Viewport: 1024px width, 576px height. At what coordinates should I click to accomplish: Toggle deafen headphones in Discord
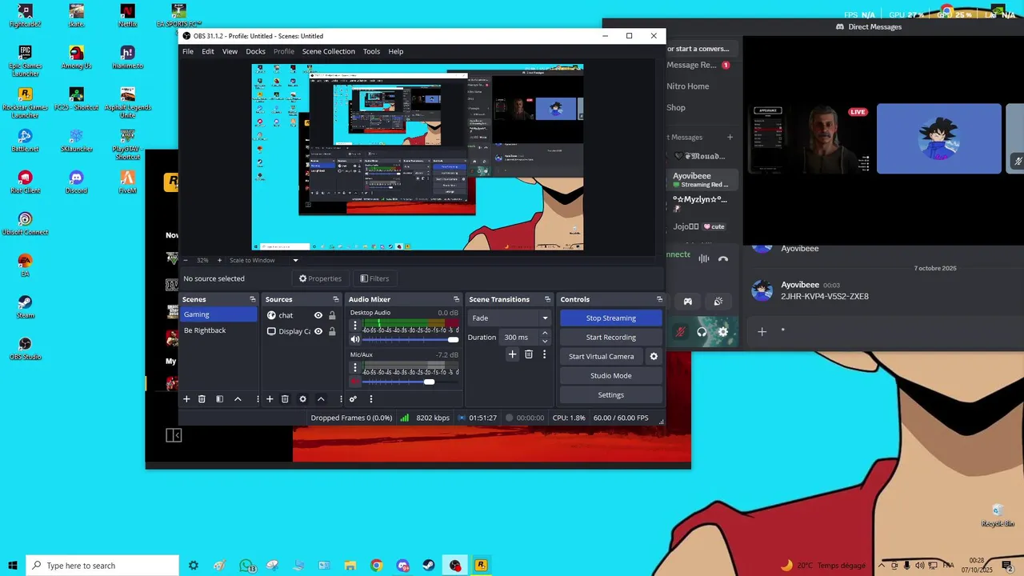[x=702, y=331]
